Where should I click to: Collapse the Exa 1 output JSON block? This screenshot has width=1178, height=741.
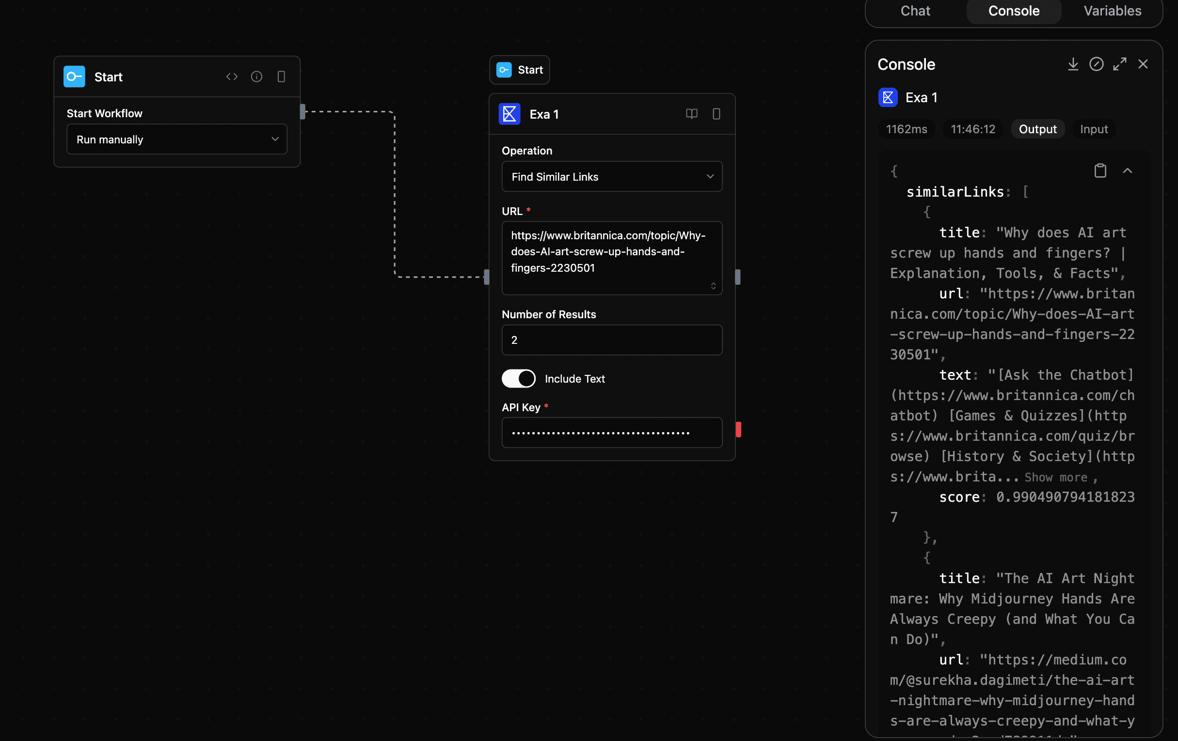pyautogui.click(x=1128, y=170)
